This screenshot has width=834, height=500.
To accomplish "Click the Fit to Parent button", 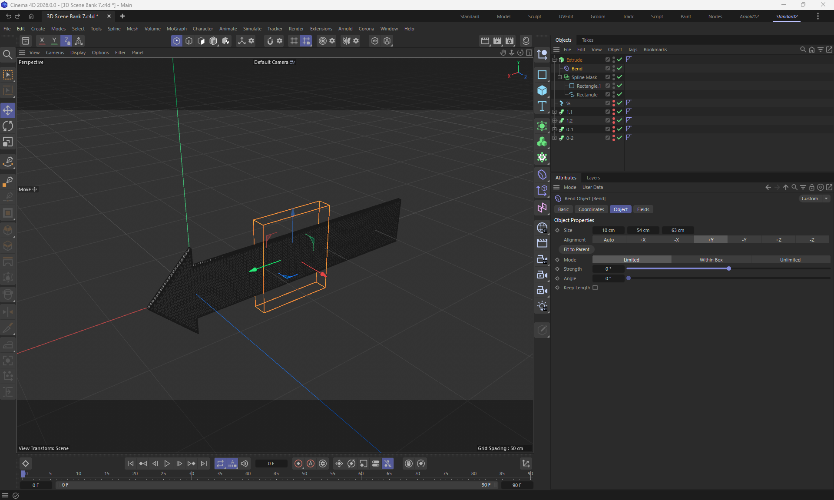I will click(x=576, y=249).
